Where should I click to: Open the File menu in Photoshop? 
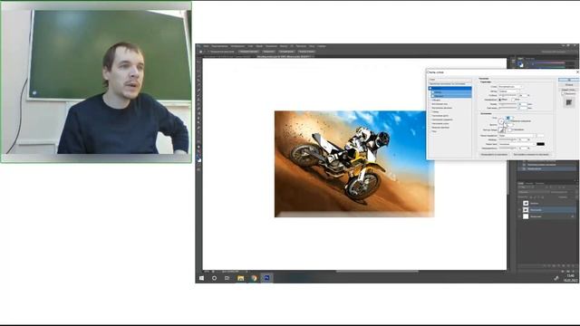point(206,46)
